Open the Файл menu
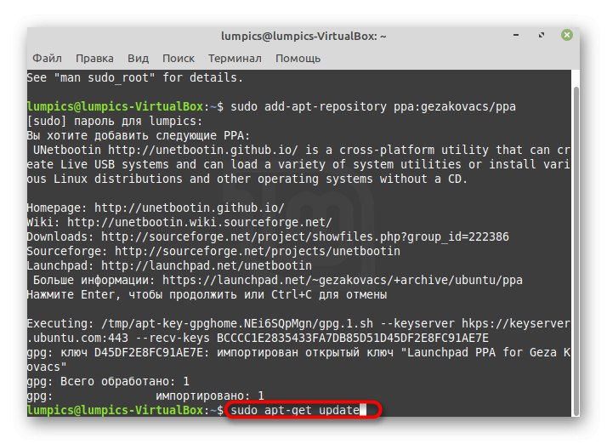 47,58
